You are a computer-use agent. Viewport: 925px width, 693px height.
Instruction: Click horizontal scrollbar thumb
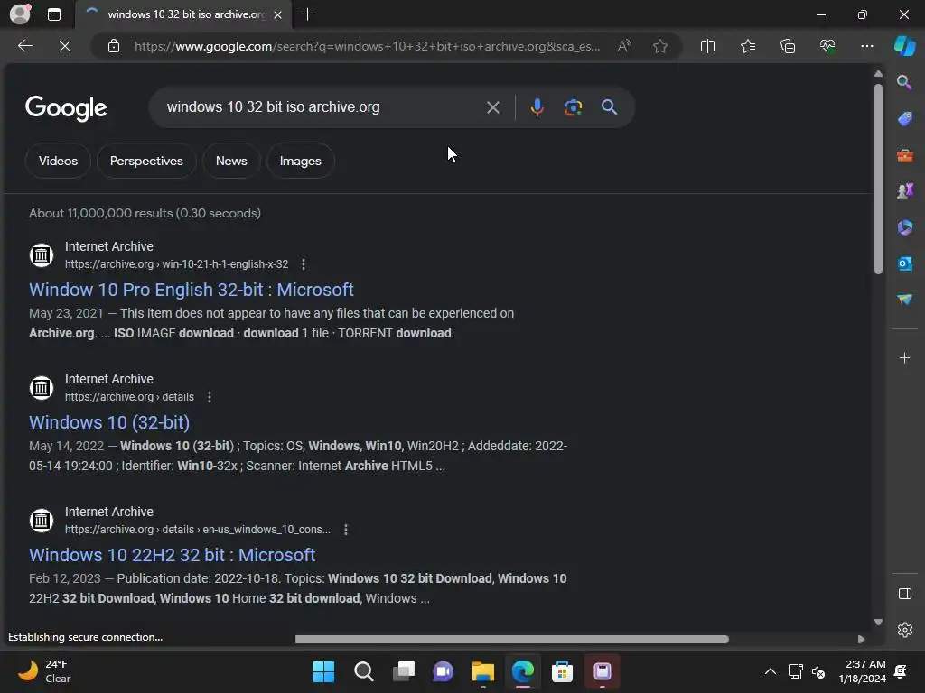511,640
